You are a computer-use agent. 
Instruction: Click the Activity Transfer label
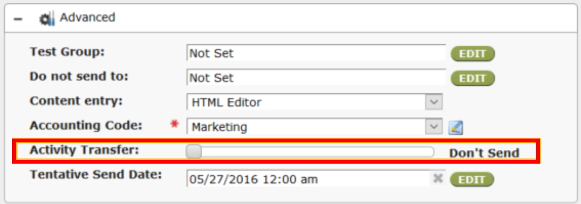(84, 151)
